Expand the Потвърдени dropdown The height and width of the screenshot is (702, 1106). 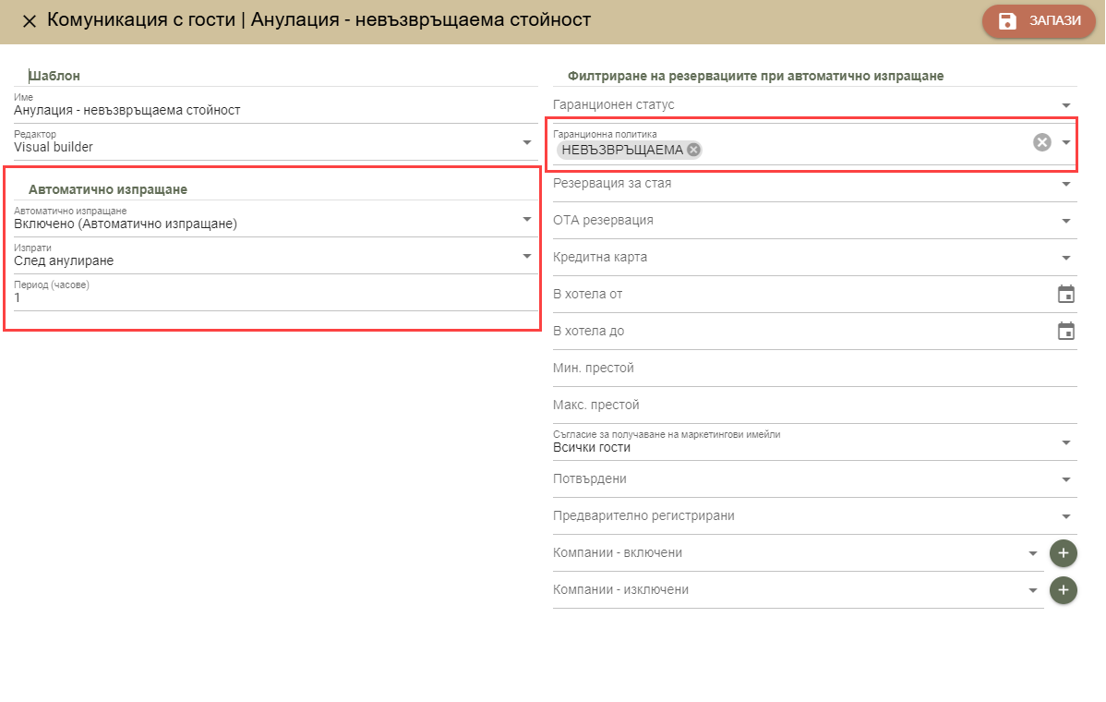[x=814, y=479]
